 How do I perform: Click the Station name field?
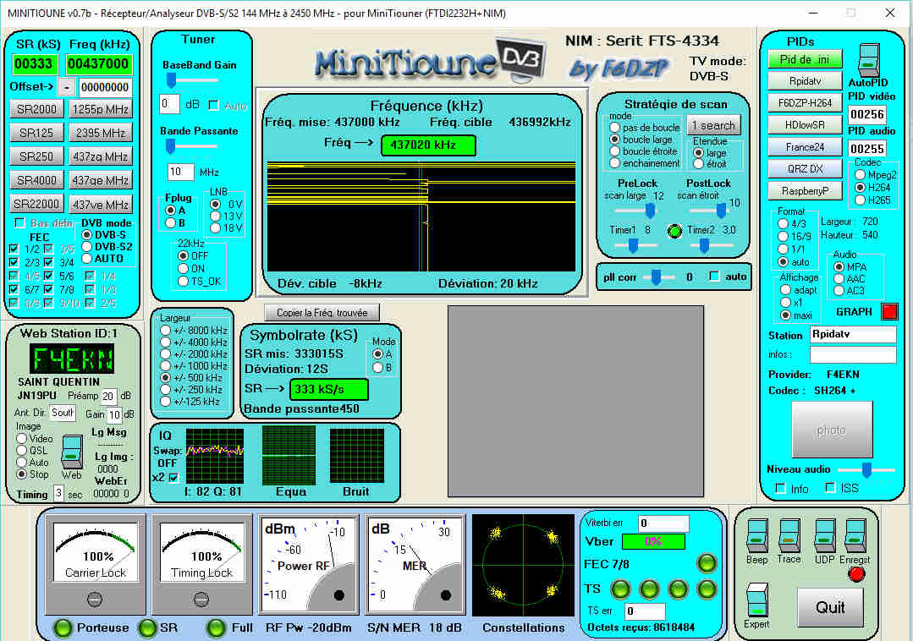coord(853,335)
